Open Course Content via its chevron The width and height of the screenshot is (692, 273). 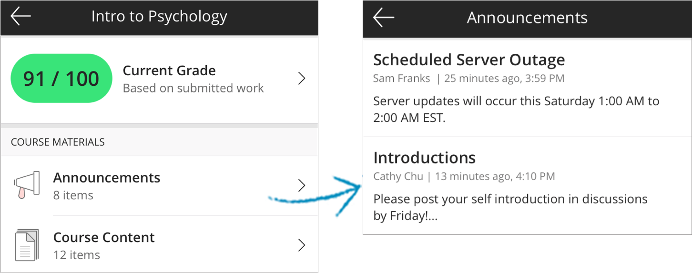[x=301, y=245]
